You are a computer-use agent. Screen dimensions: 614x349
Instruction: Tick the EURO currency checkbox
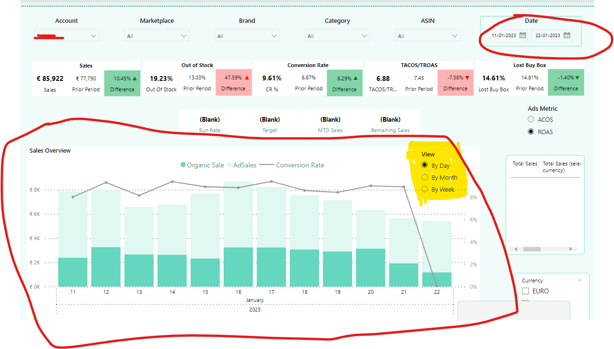pos(526,291)
